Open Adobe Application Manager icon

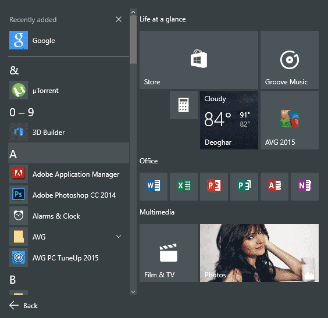pyautogui.click(x=19, y=174)
